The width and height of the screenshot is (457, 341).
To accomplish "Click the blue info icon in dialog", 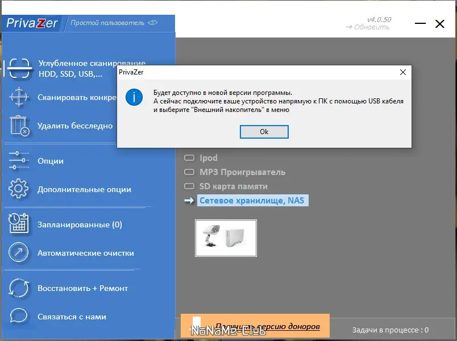I will click(134, 97).
